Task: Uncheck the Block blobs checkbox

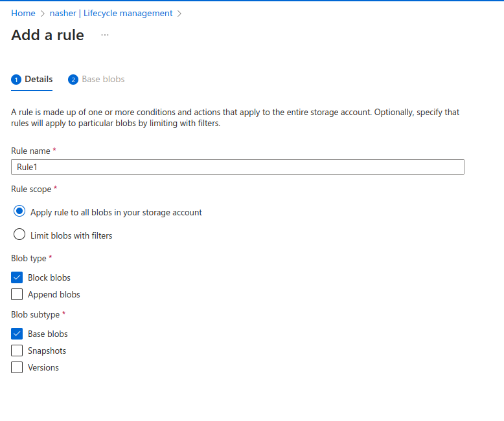Action: click(x=17, y=277)
